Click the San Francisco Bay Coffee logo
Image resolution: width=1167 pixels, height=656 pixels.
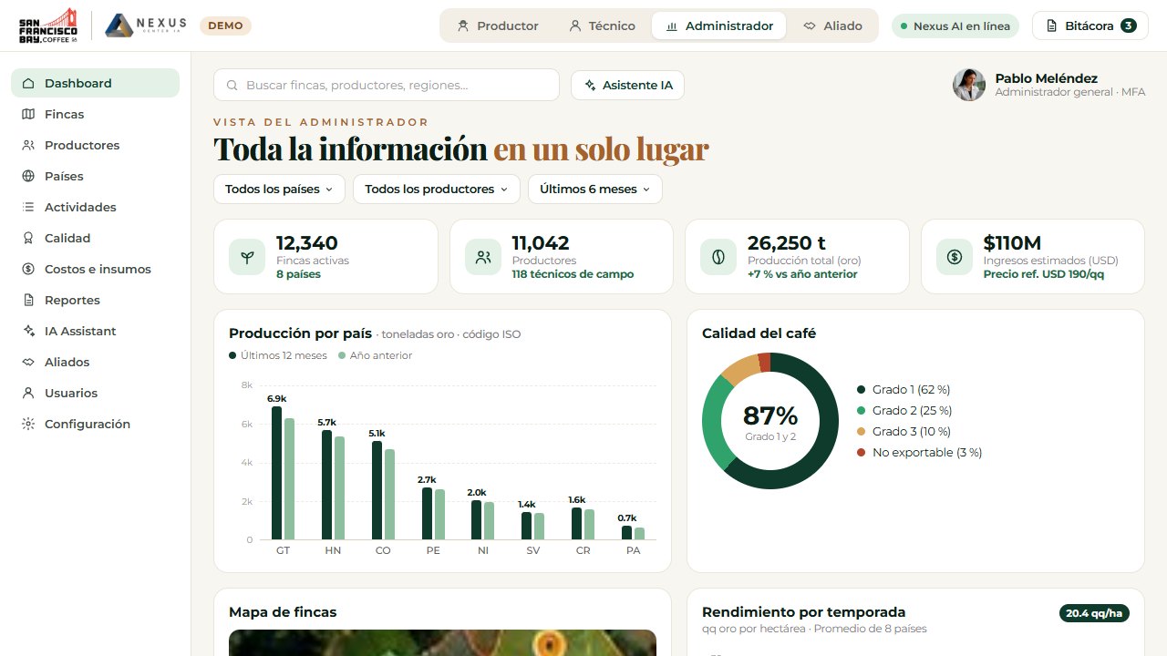pyautogui.click(x=49, y=26)
